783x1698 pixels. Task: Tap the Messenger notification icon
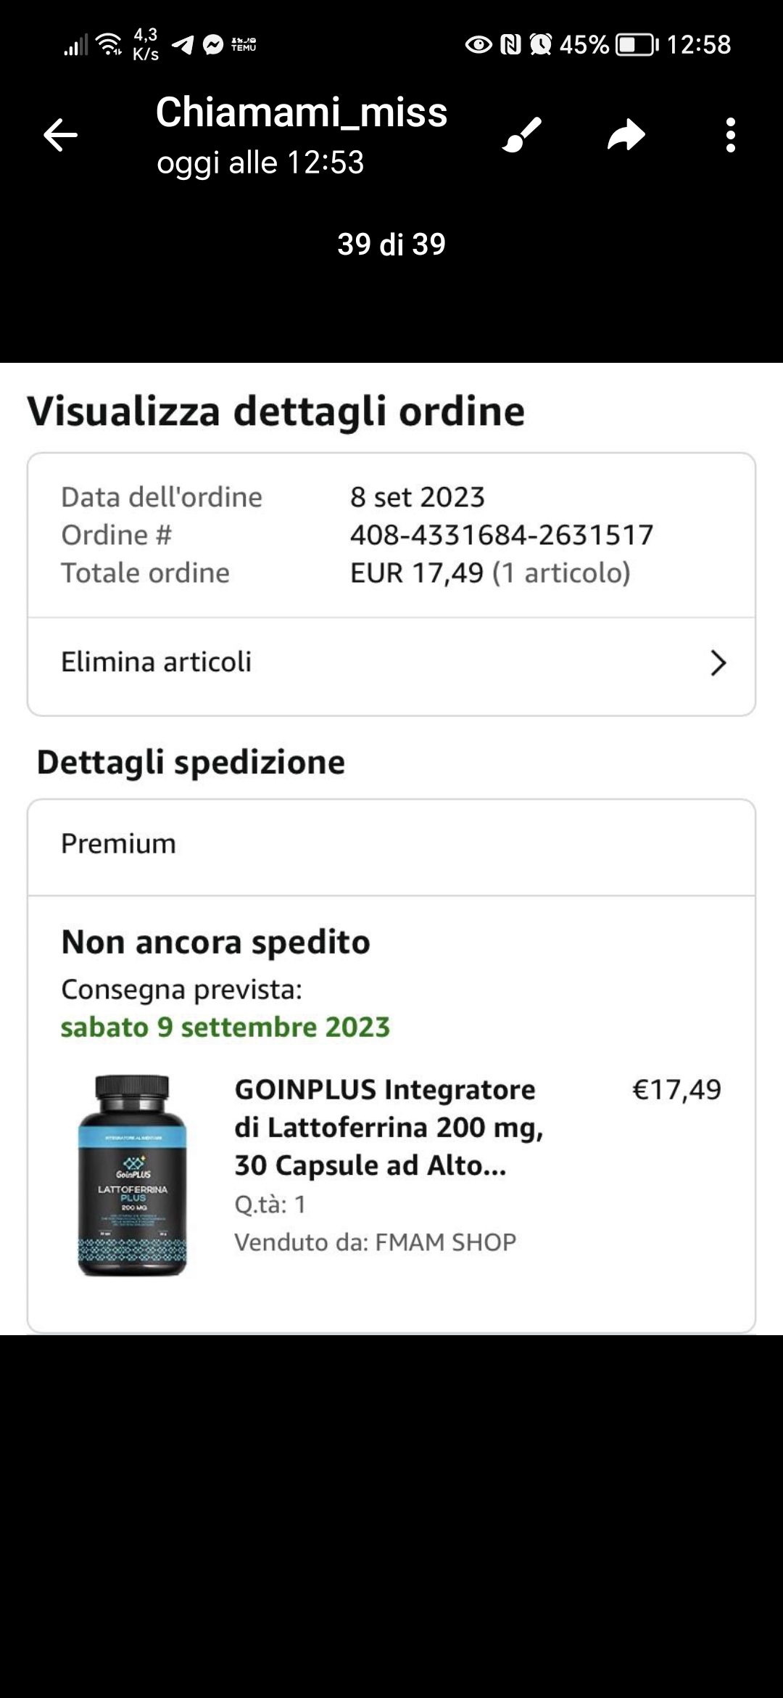tap(213, 45)
